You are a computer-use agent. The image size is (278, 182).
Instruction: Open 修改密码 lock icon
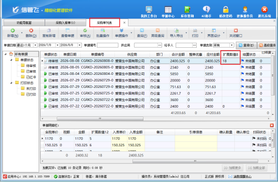pos(225,12)
